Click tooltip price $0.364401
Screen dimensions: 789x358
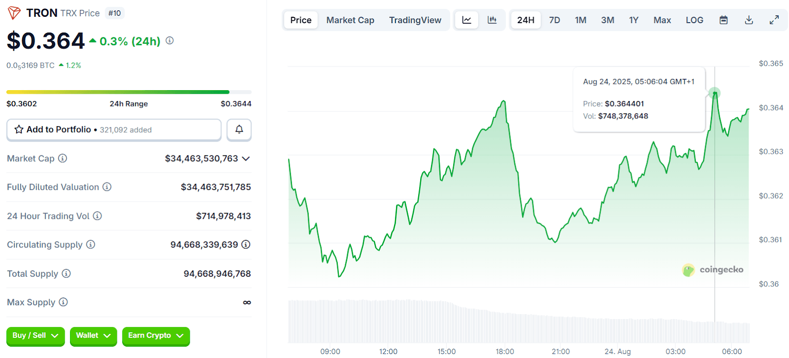(x=624, y=104)
